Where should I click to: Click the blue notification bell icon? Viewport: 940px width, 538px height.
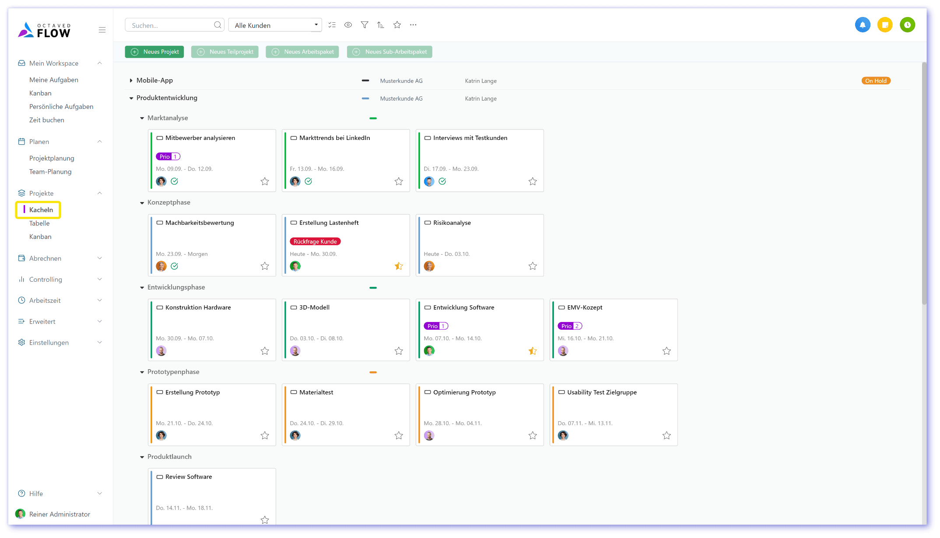[x=863, y=25]
